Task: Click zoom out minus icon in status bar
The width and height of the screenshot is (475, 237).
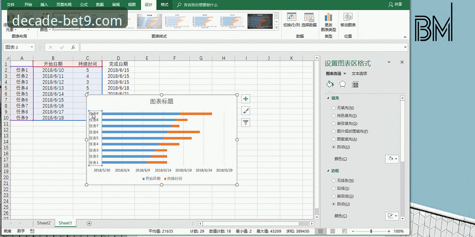Action: (x=353, y=231)
